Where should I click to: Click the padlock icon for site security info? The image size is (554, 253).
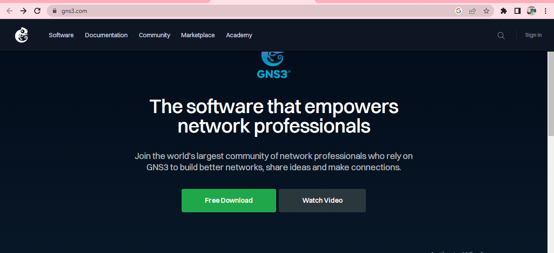(54, 11)
